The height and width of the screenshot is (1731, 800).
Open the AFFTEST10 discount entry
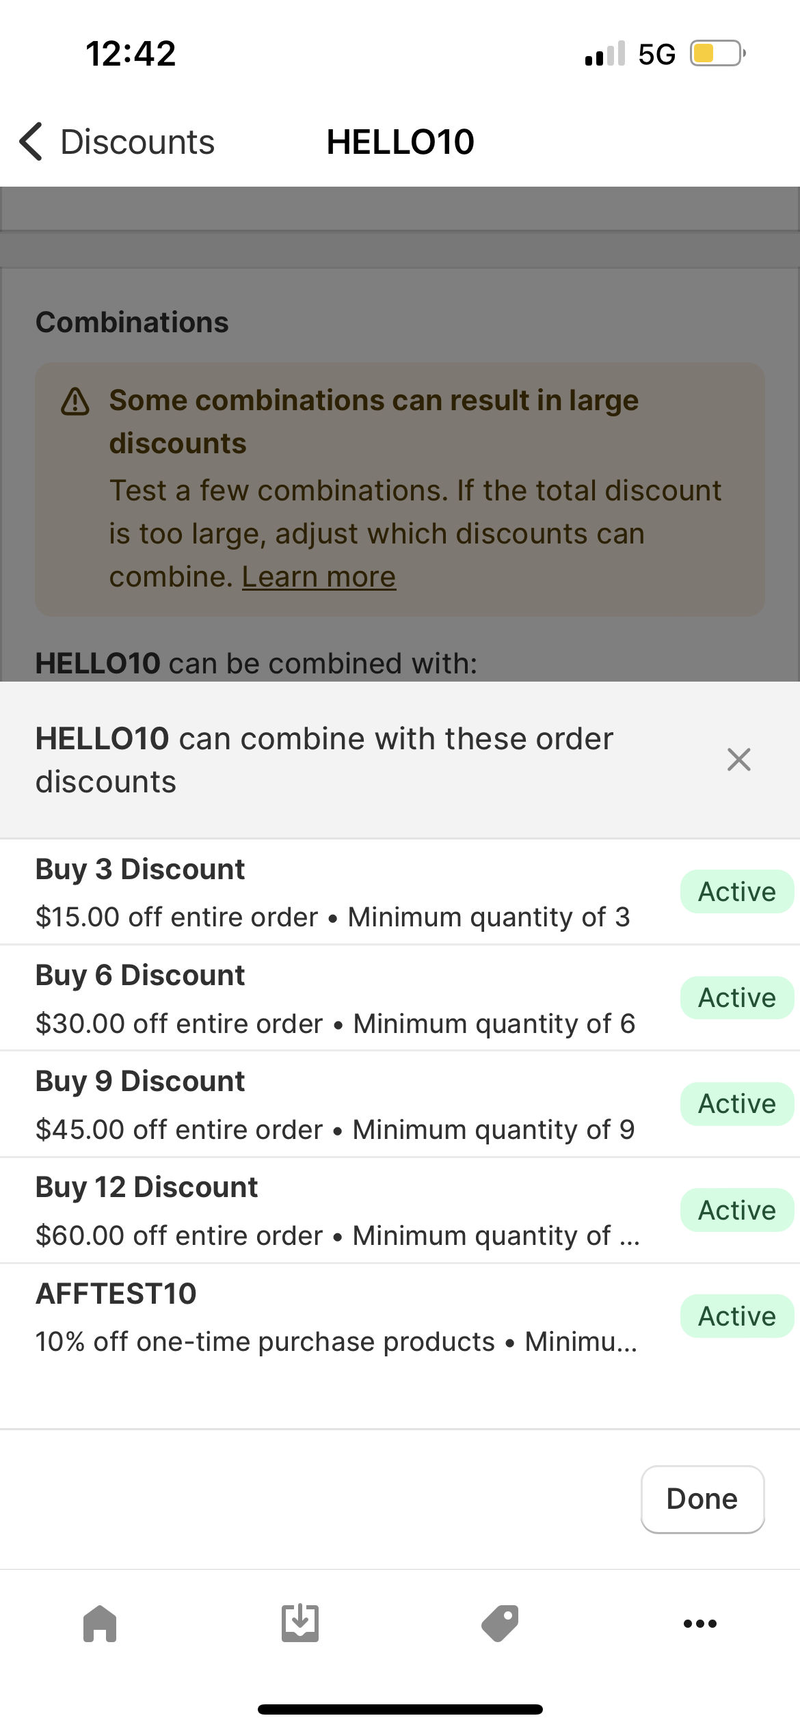click(x=336, y=1316)
